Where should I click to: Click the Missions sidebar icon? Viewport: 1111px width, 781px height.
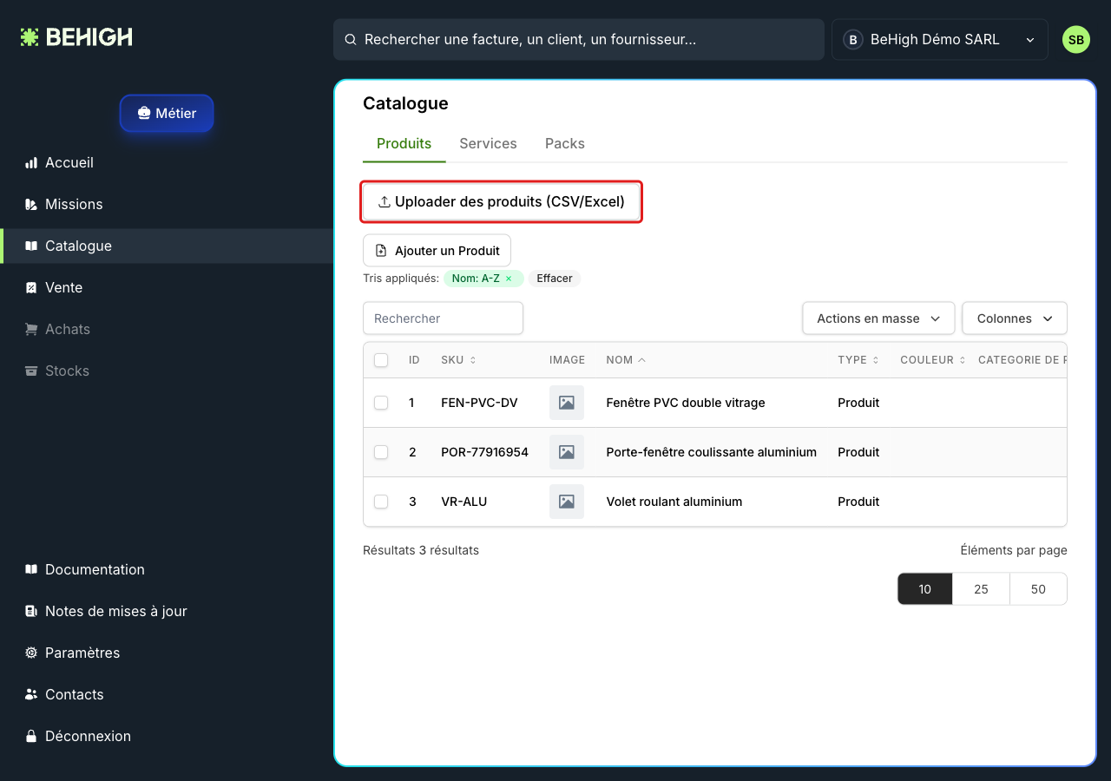pos(31,205)
